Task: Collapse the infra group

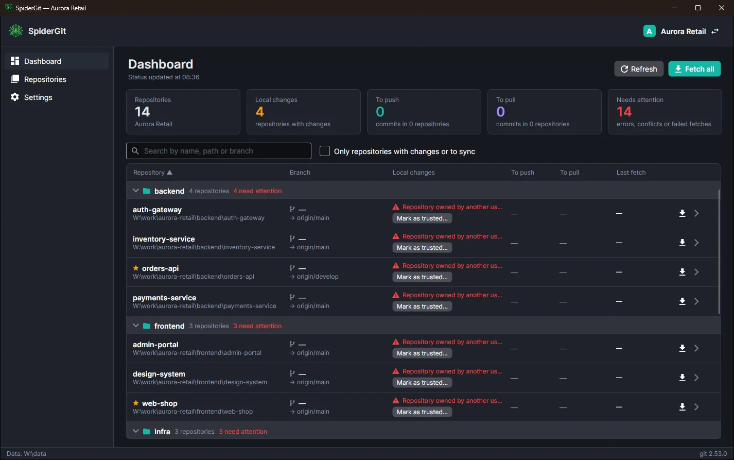Action: [136, 431]
